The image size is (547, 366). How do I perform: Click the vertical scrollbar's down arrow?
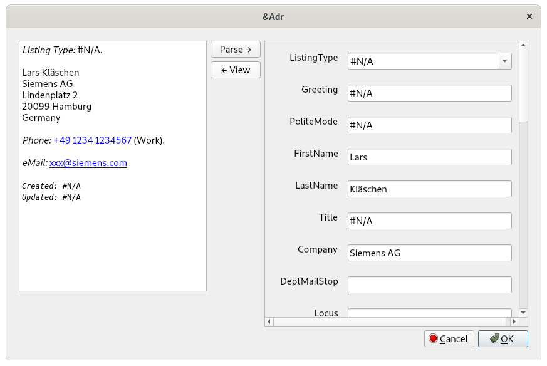(x=523, y=313)
